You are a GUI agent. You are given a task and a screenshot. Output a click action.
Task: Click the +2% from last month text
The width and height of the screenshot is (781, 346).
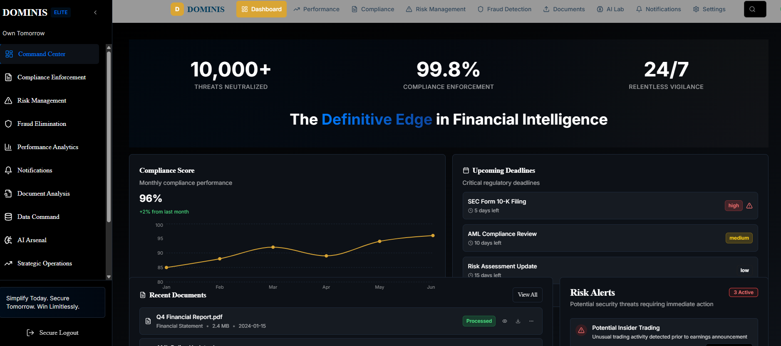tap(164, 212)
